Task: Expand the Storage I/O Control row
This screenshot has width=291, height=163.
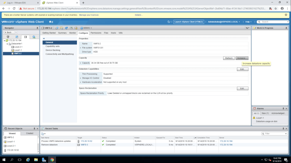Action: 80,78
